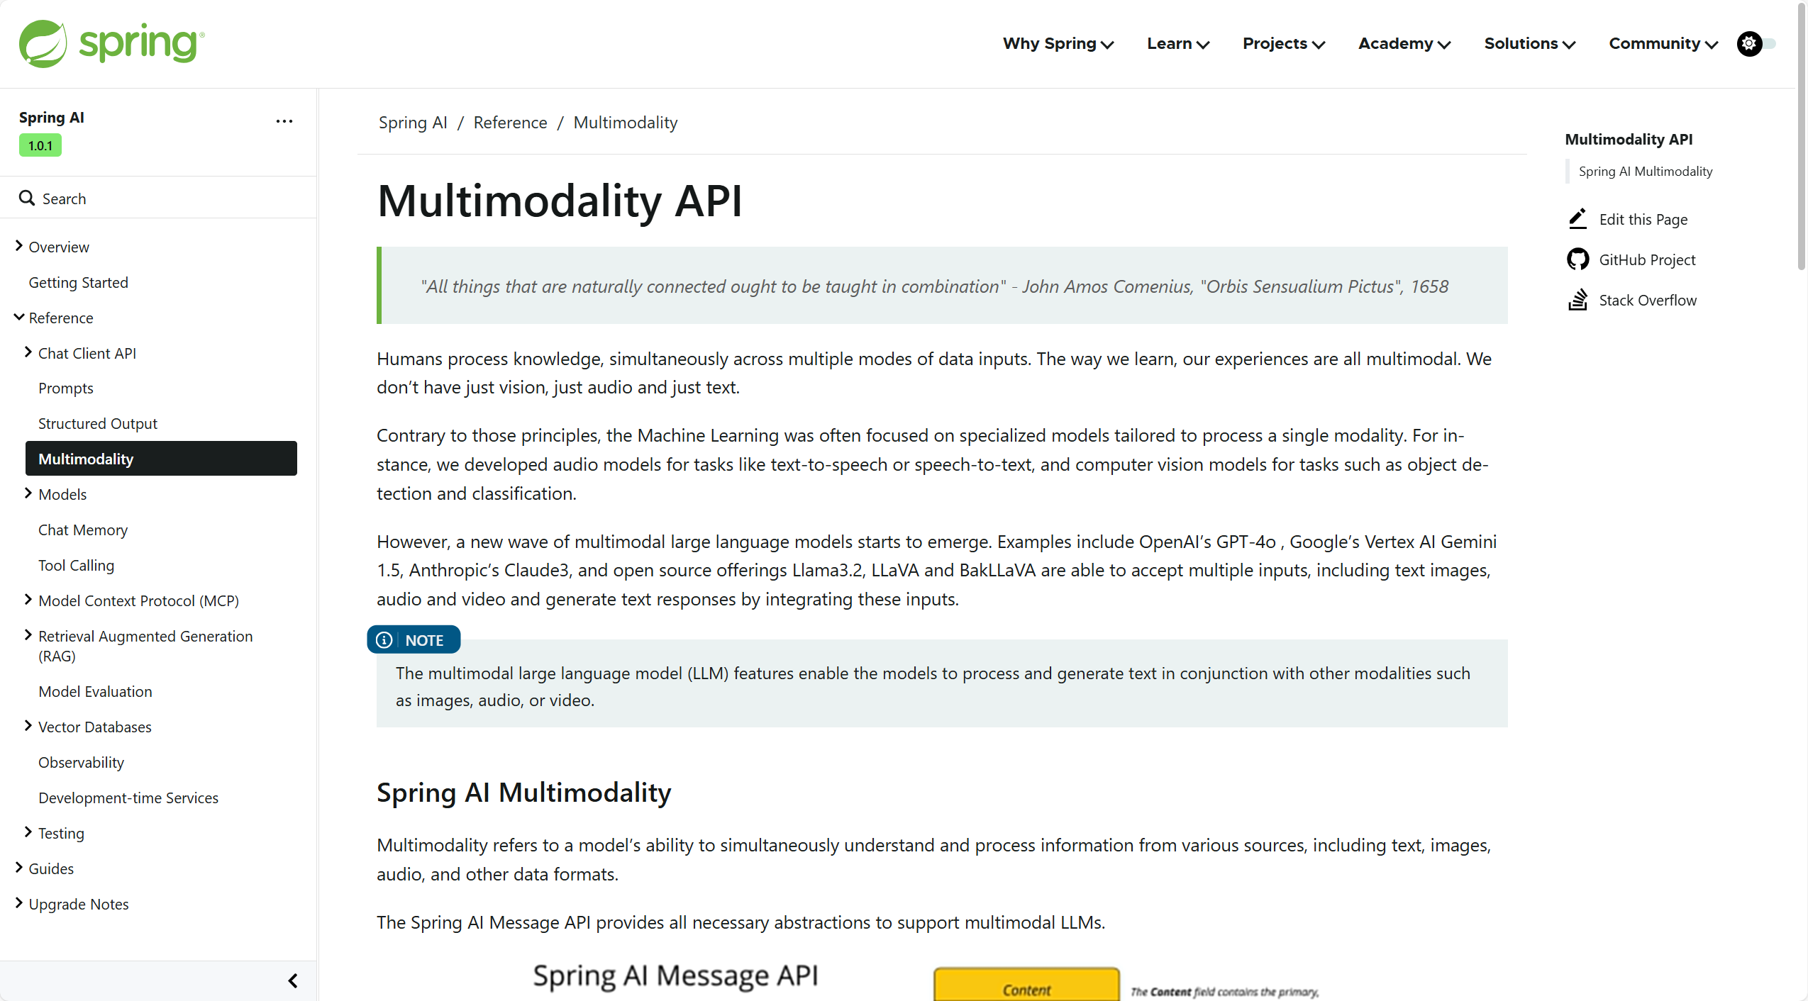Image resolution: width=1808 pixels, height=1001 pixels.
Task: Open Development-time Services page
Action: point(128,798)
